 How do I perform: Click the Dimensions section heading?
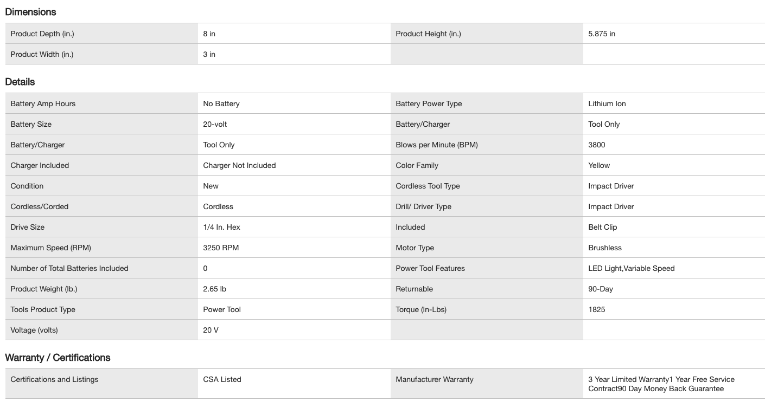(x=30, y=12)
